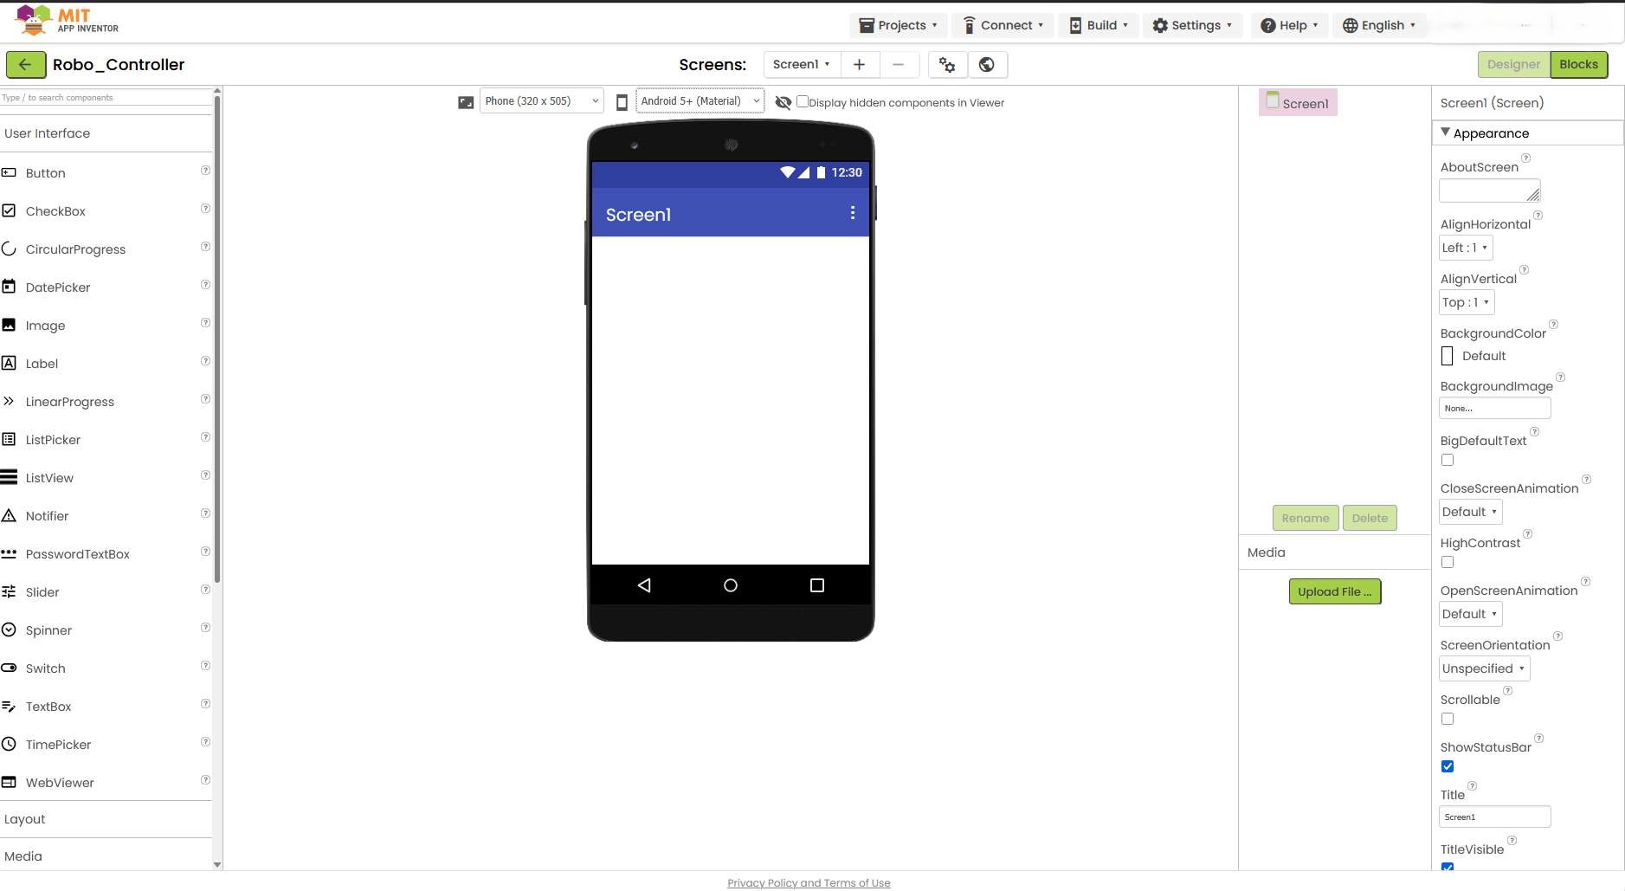Screen dimensions: 1625x891
Task: Select the CheckBox component icon
Action: [10, 210]
